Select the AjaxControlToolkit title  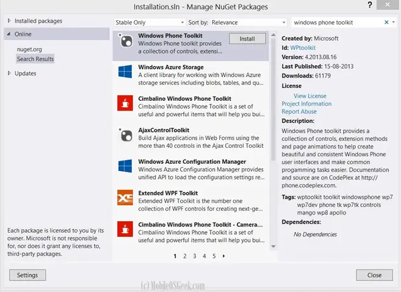(x=164, y=130)
